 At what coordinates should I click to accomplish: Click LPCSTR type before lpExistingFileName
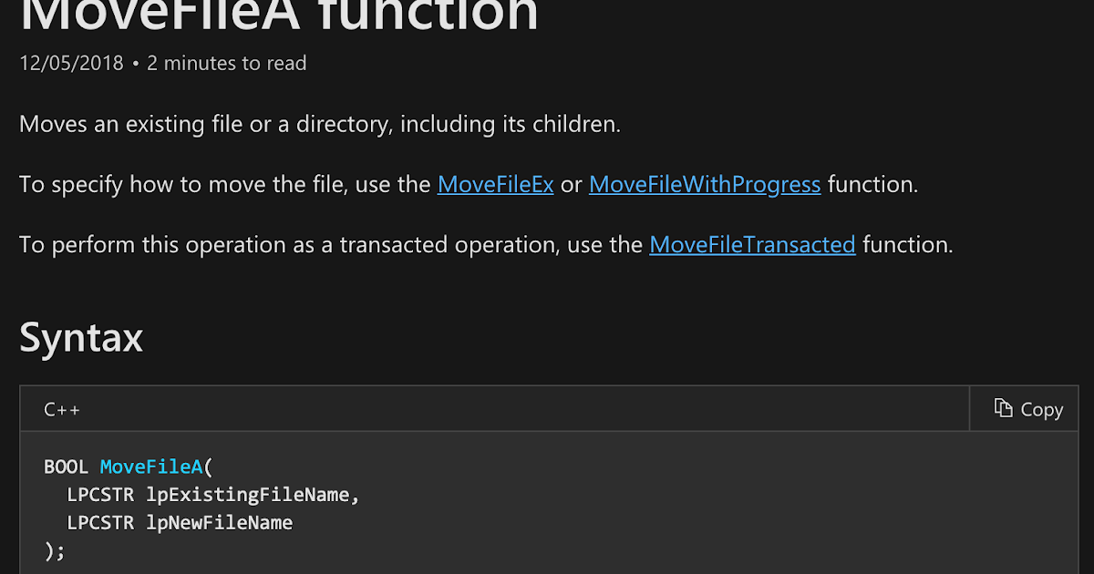(x=101, y=496)
